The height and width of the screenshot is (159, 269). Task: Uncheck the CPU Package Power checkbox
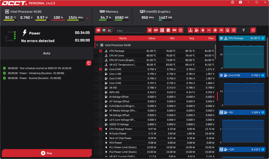100,129
